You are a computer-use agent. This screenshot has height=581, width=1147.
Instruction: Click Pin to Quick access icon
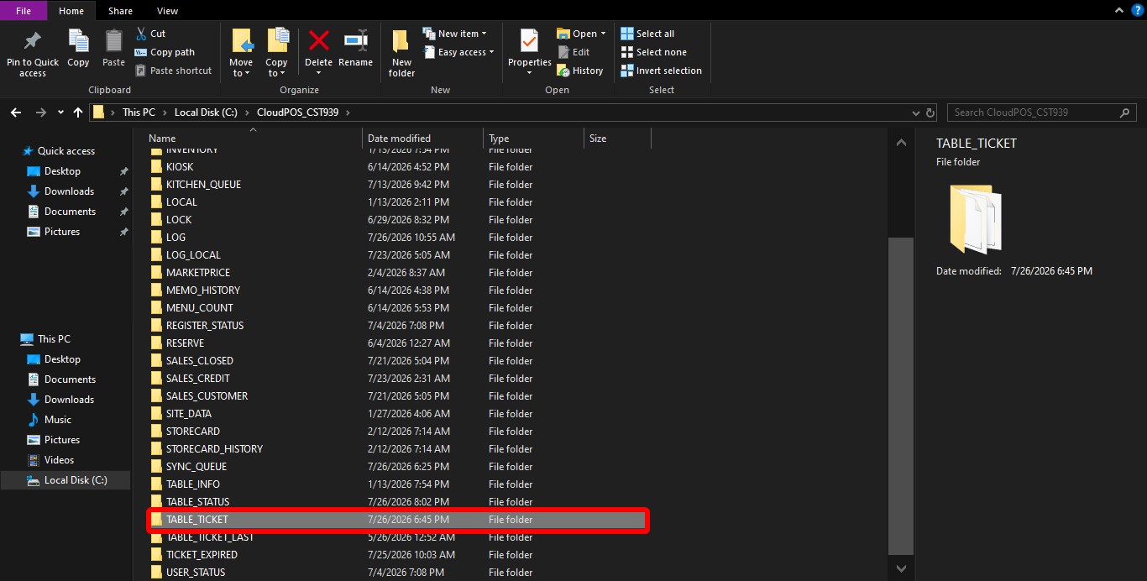[33, 40]
